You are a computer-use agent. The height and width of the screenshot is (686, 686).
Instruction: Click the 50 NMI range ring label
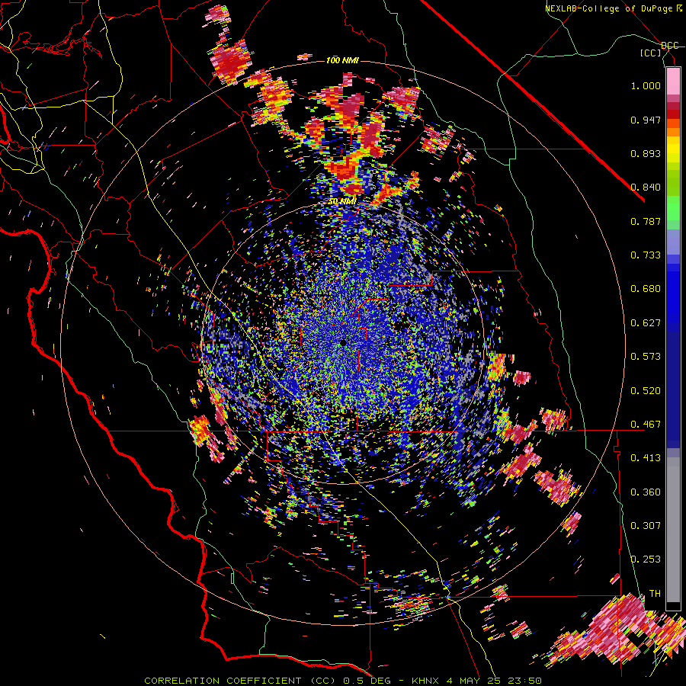(x=342, y=201)
